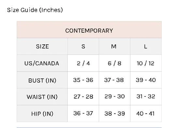The image size is (176, 128).
Task: Select the M size column header
Action: (x=114, y=46)
